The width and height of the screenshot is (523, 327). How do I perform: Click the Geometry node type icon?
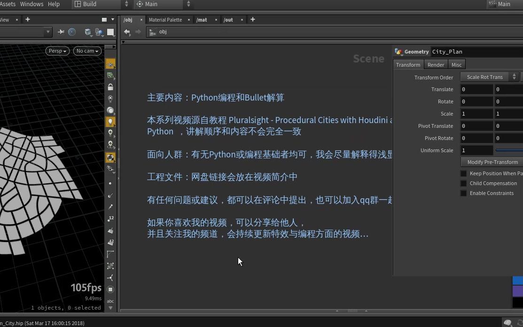pos(398,52)
